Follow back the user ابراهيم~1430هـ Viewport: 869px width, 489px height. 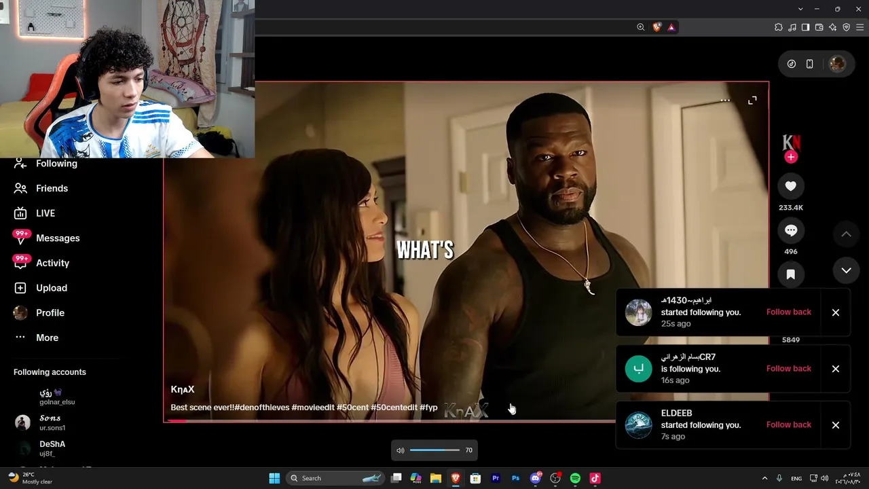click(x=789, y=312)
